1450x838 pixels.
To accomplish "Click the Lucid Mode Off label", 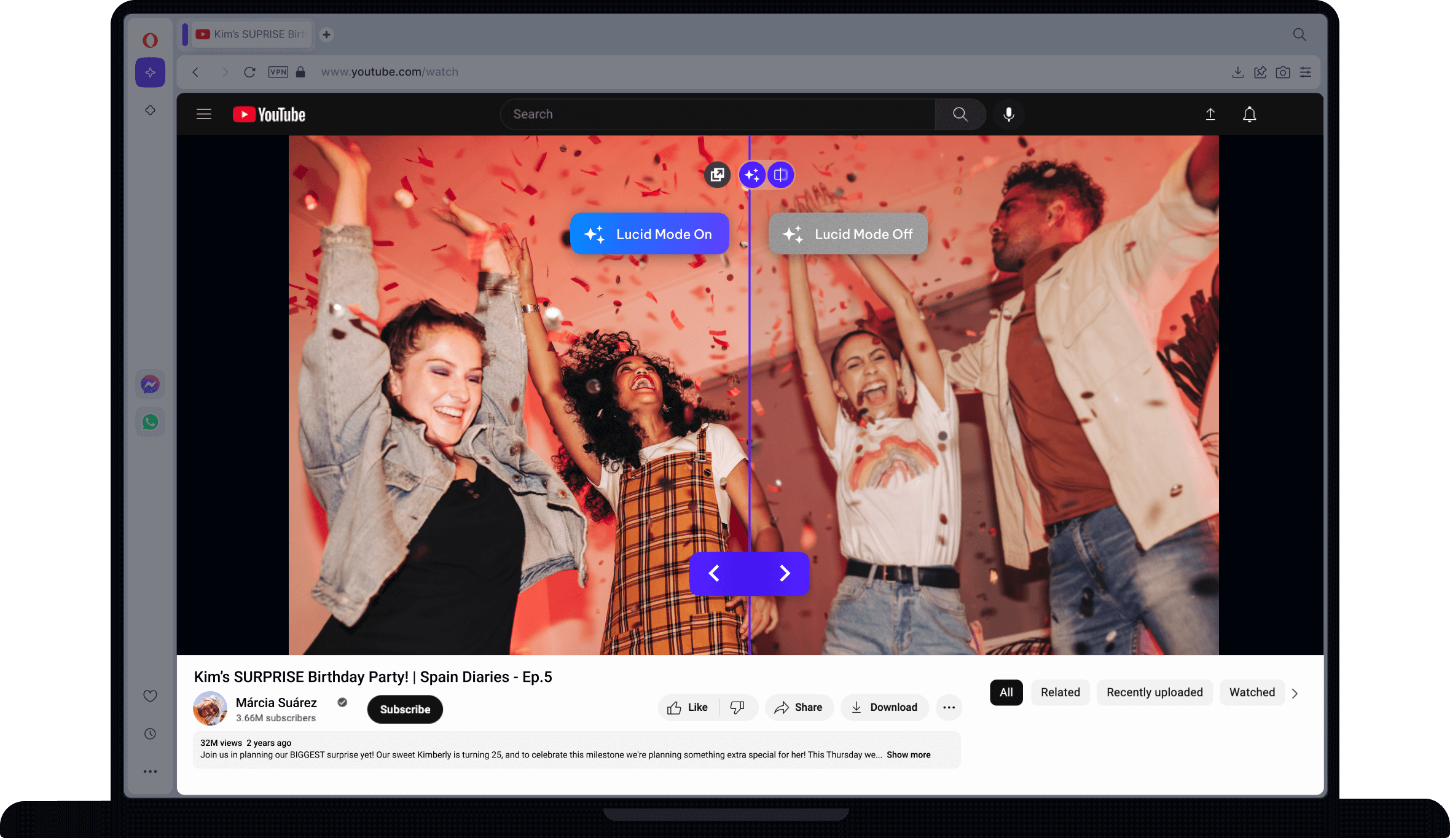I will click(848, 234).
